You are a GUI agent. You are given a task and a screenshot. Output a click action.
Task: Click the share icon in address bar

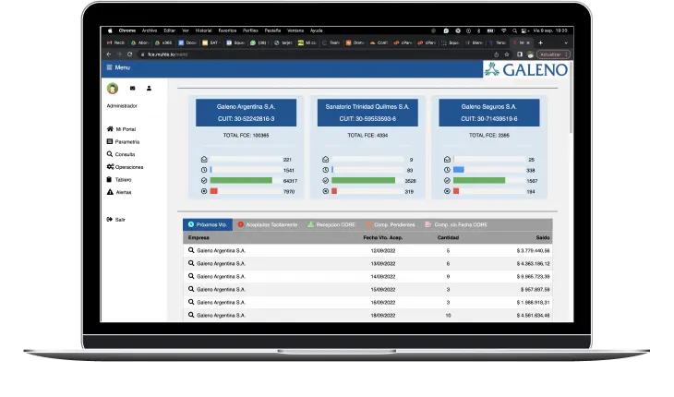[x=497, y=54]
